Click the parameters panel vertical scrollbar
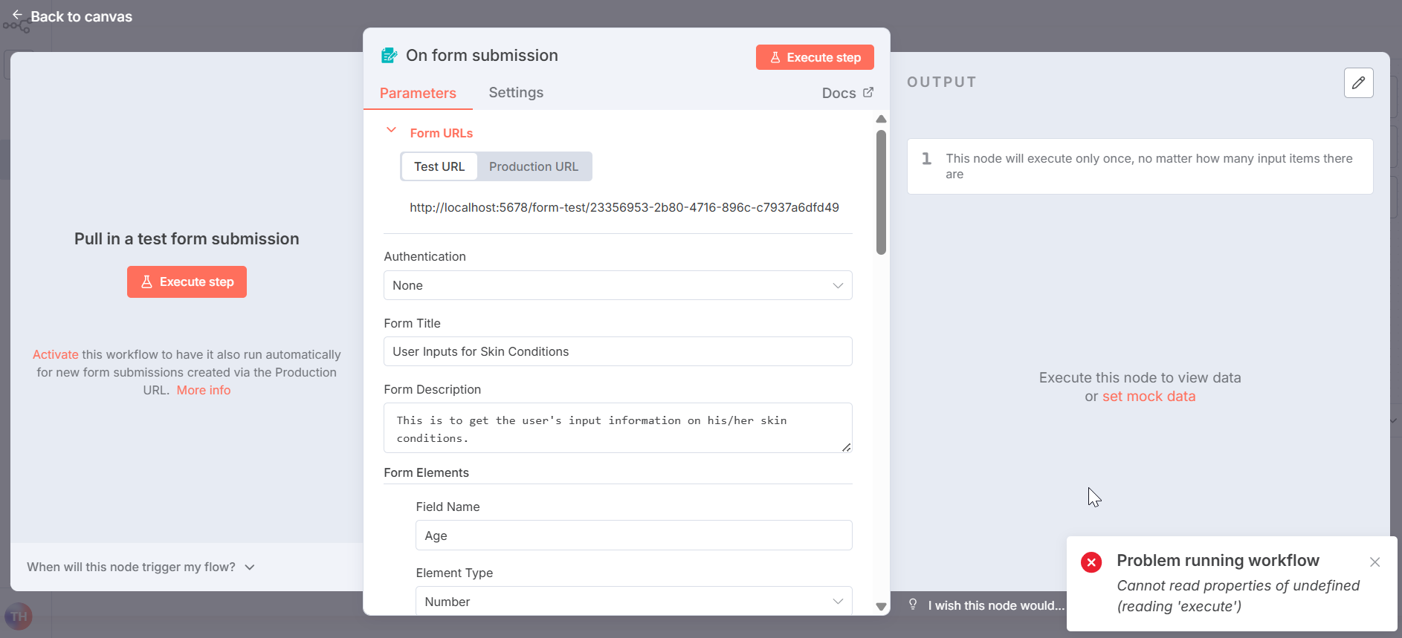The image size is (1402, 638). point(881,193)
